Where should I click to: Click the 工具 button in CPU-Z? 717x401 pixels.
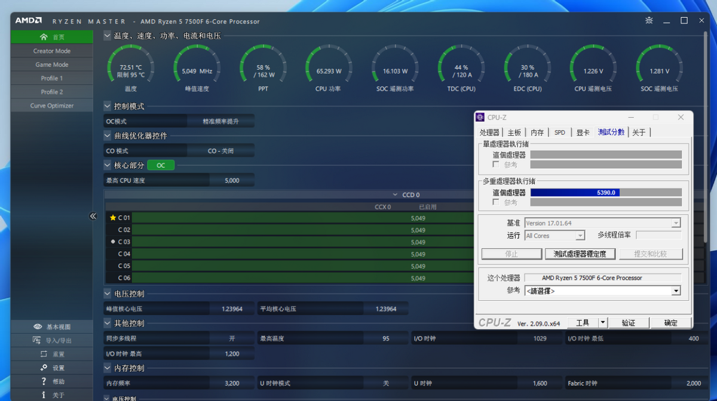tap(583, 323)
